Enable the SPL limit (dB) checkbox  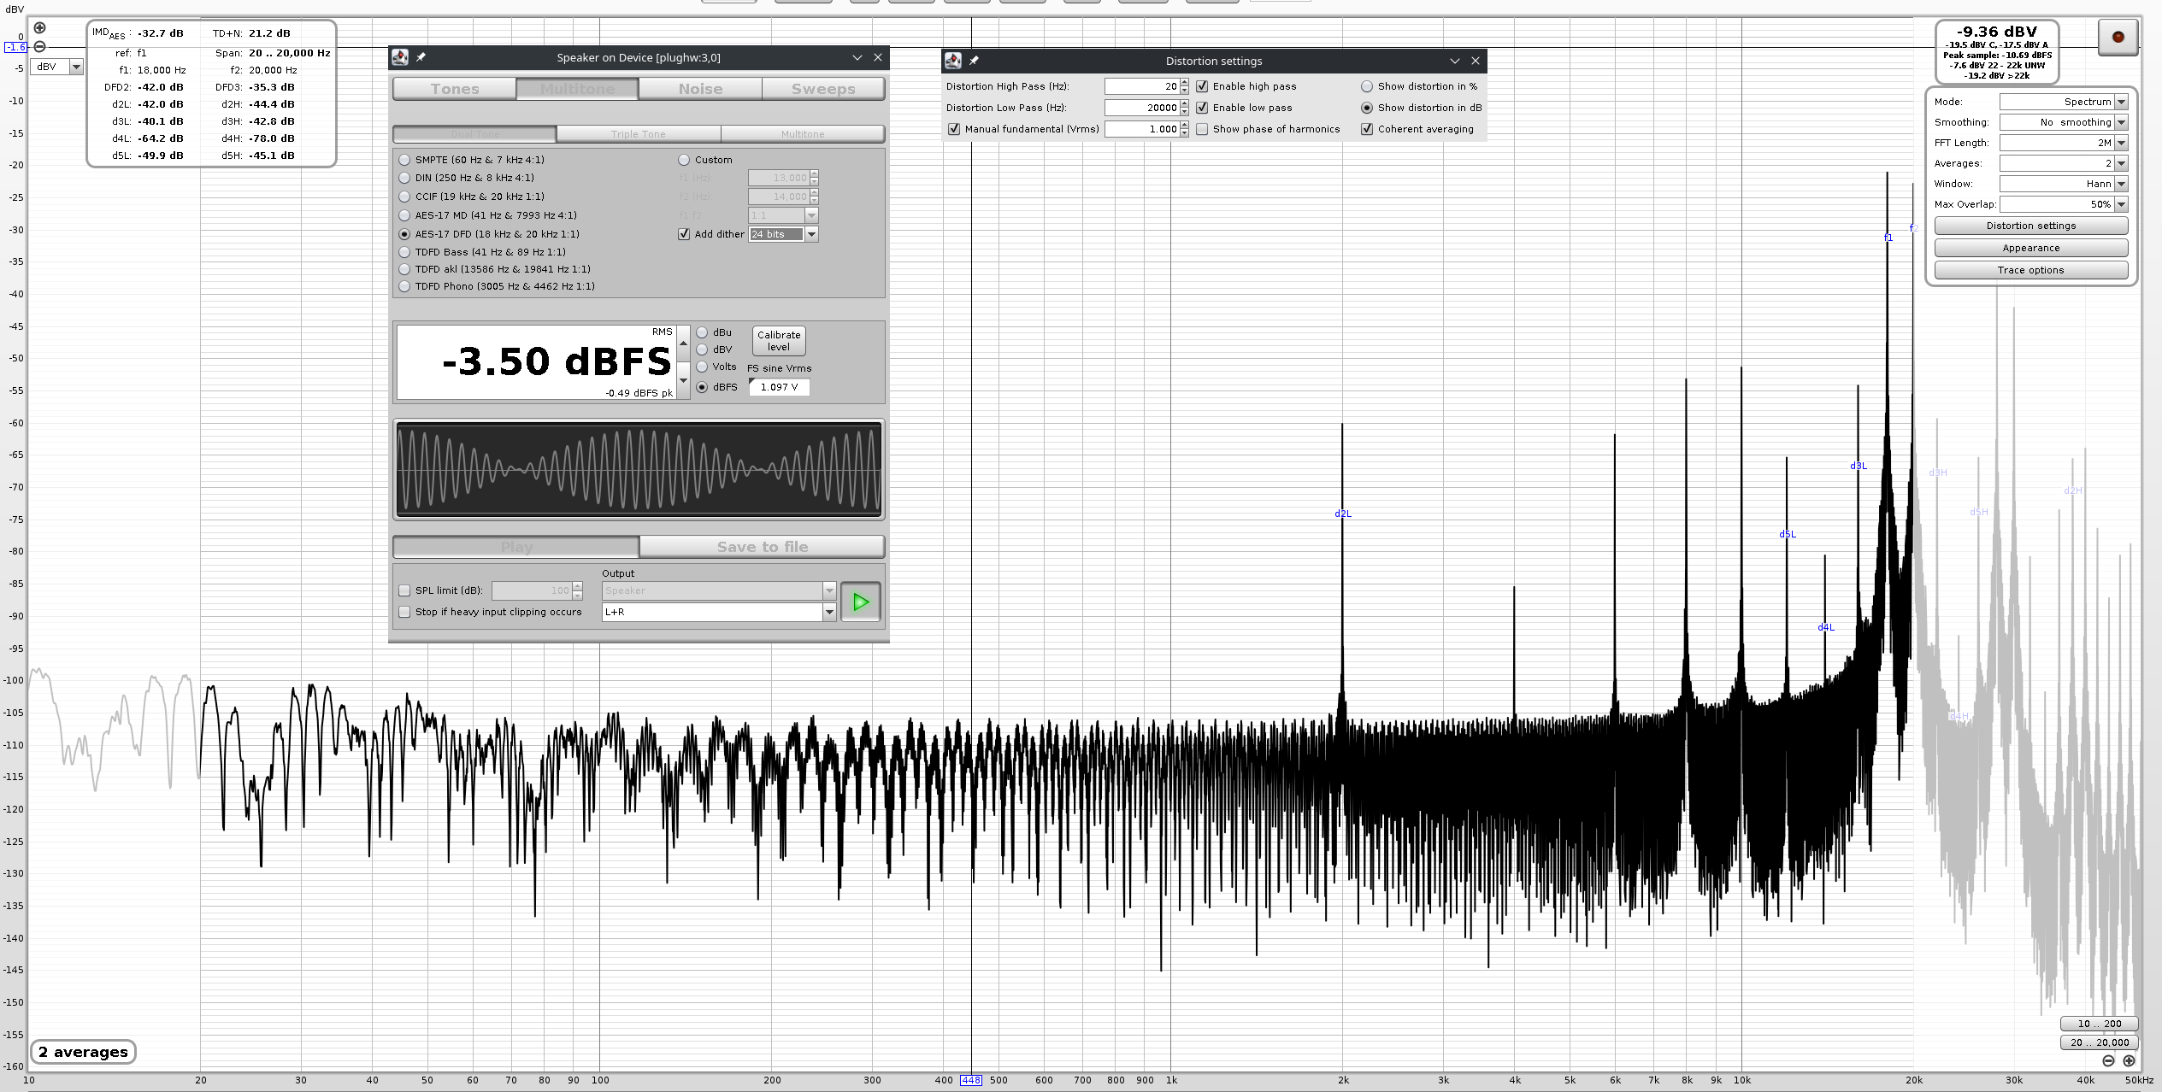[404, 590]
